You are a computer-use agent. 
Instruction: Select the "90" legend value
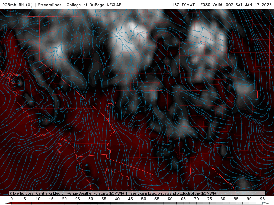coord(249,199)
